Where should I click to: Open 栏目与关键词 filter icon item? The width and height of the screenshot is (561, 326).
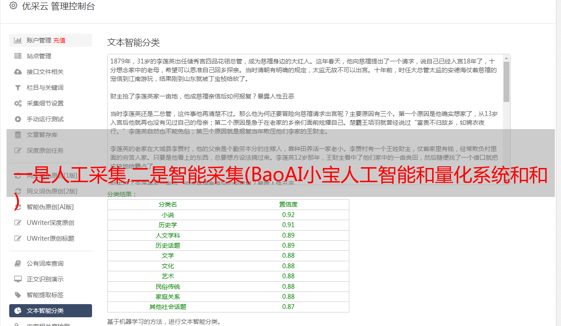coord(50,88)
